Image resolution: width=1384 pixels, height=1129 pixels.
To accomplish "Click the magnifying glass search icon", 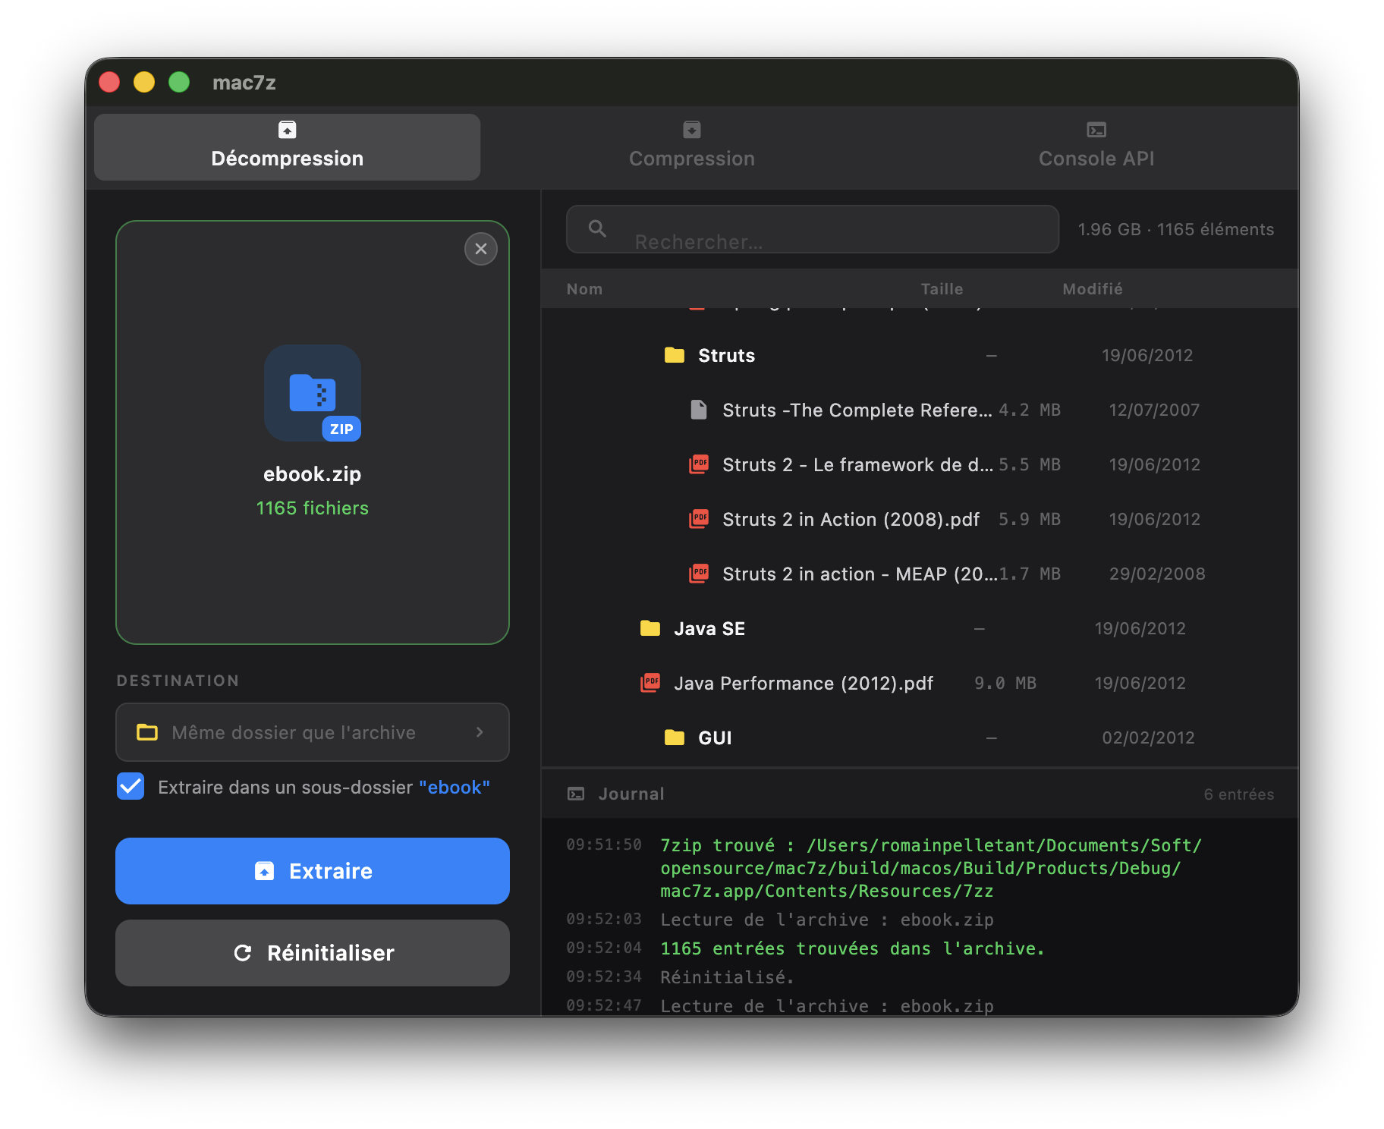I will click(597, 228).
